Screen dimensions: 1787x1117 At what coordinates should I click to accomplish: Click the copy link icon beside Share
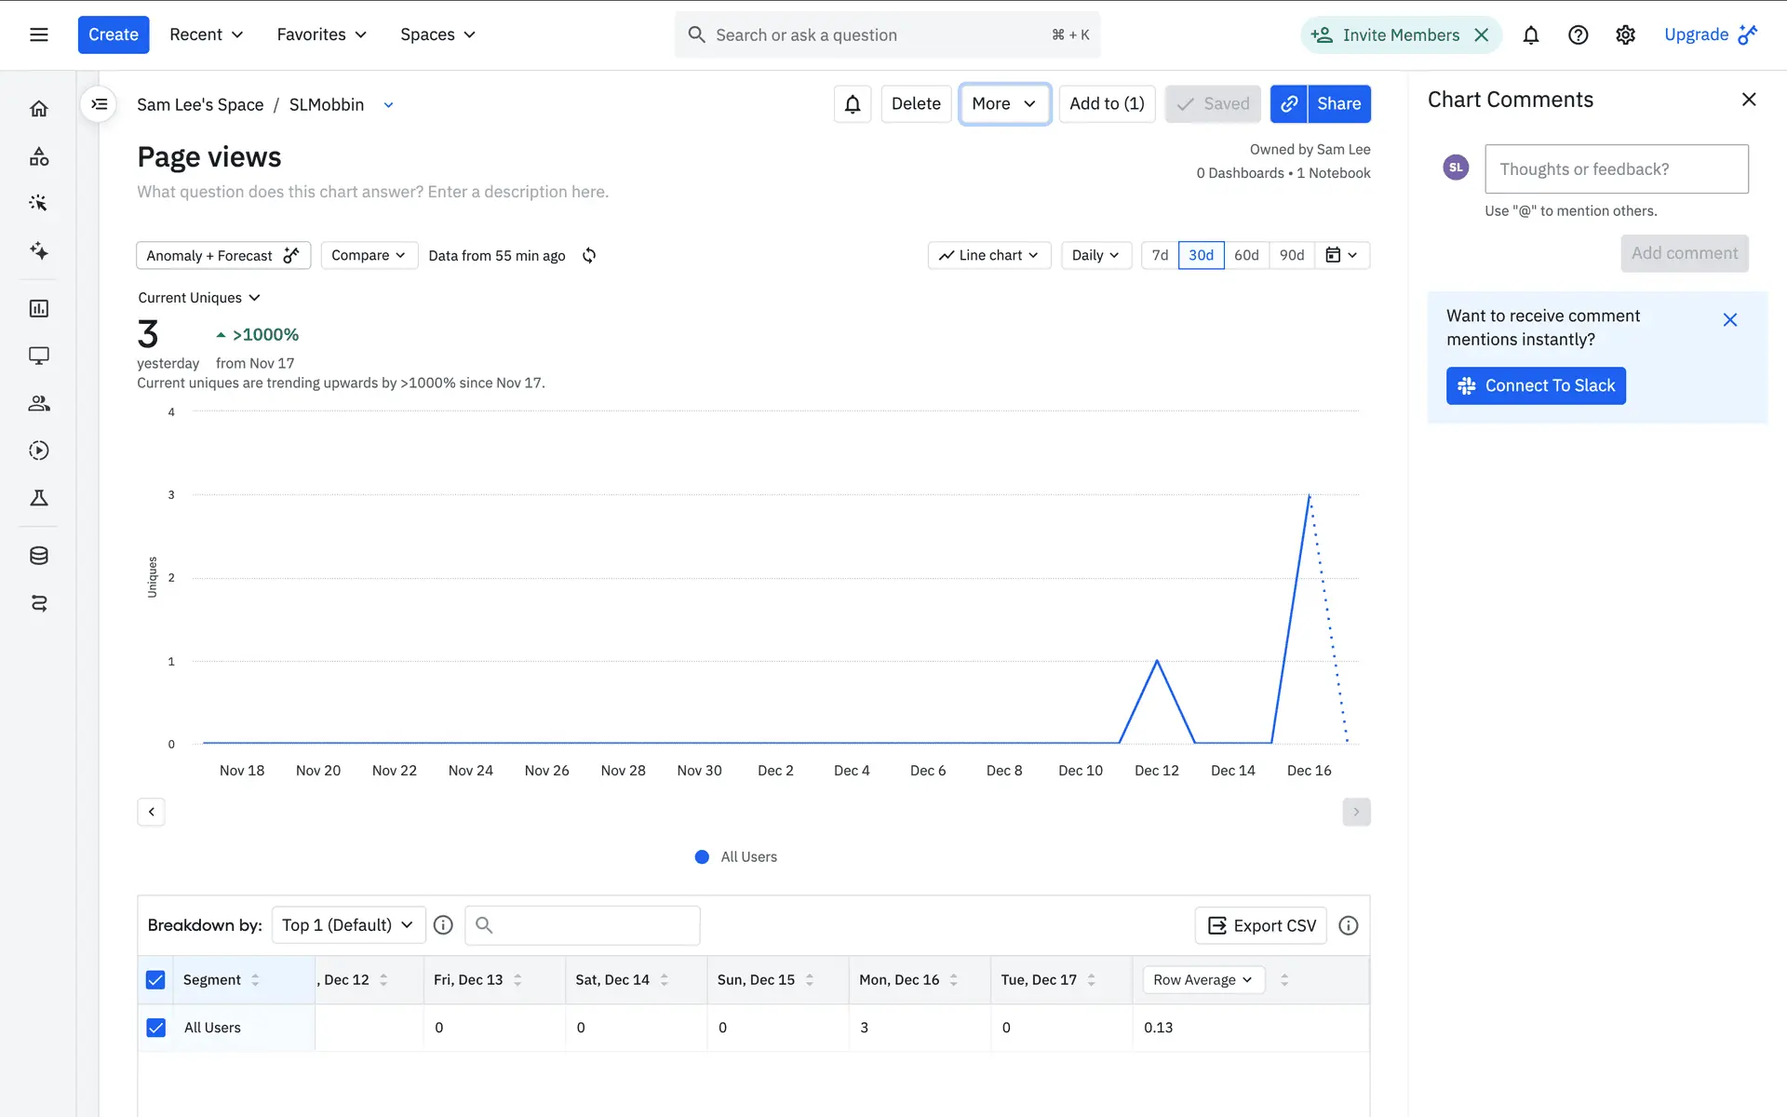coord(1289,104)
